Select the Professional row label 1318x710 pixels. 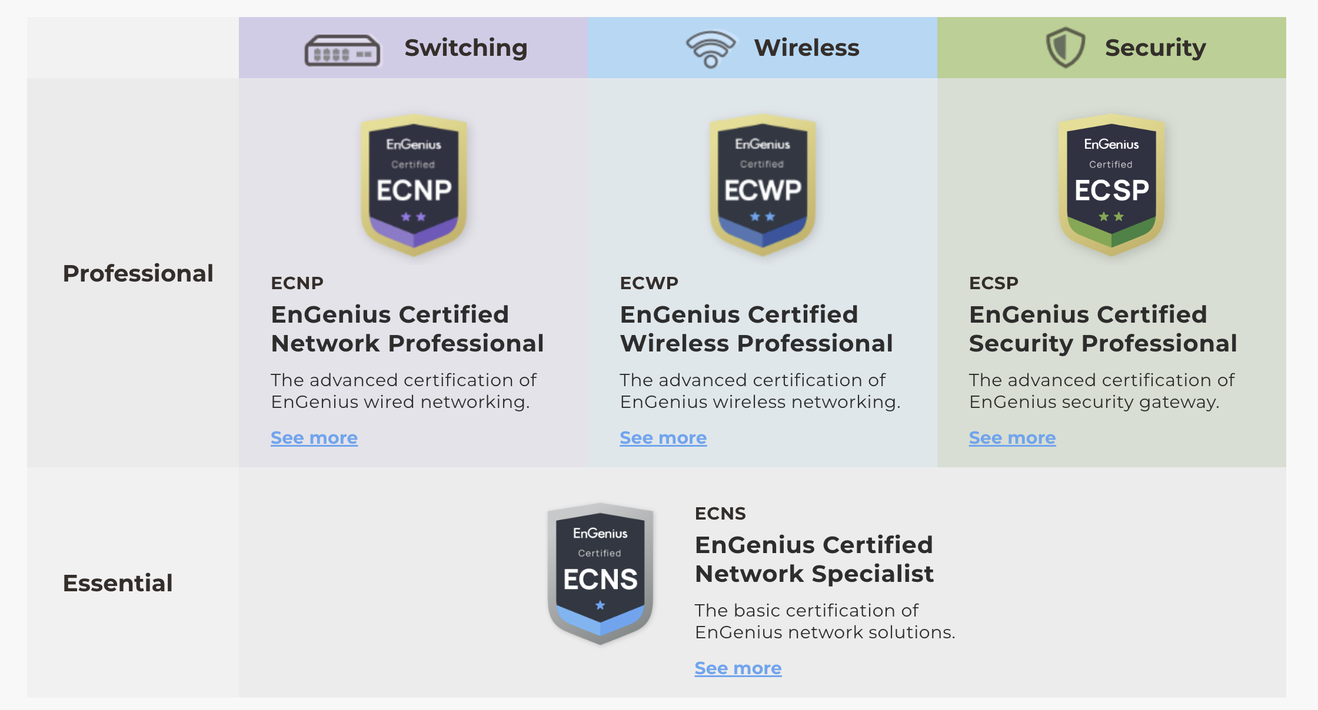coord(138,273)
